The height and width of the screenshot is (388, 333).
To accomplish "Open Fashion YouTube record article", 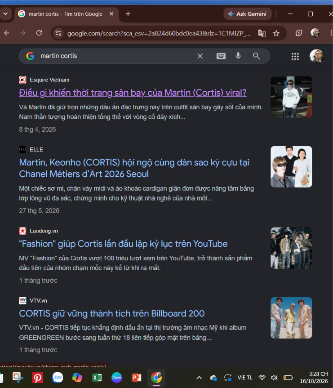I will (123, 244).
